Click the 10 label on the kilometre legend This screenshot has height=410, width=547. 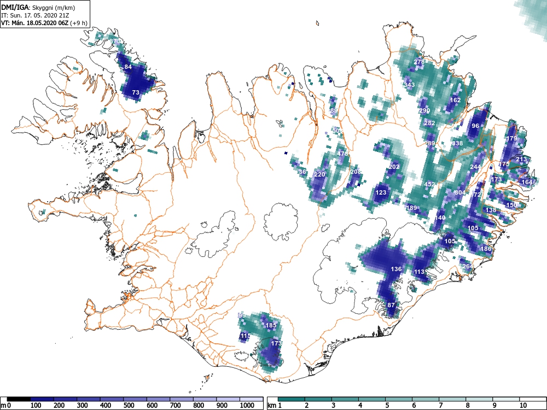[522, 406]
